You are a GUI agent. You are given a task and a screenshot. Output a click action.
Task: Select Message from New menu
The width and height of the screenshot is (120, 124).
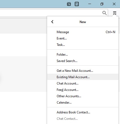[83, 32]
